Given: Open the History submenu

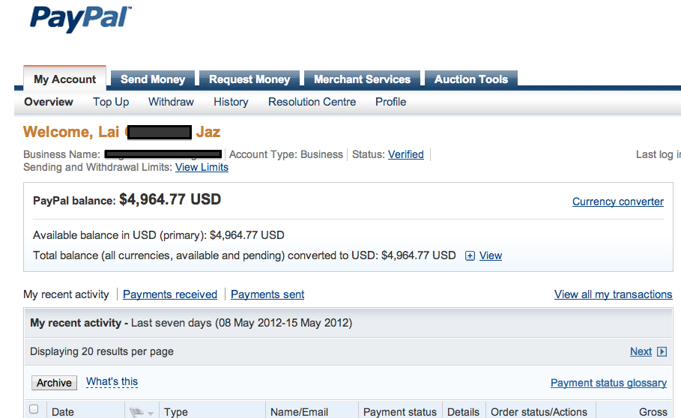Looking at the screenshot, I should coord(231,102).
